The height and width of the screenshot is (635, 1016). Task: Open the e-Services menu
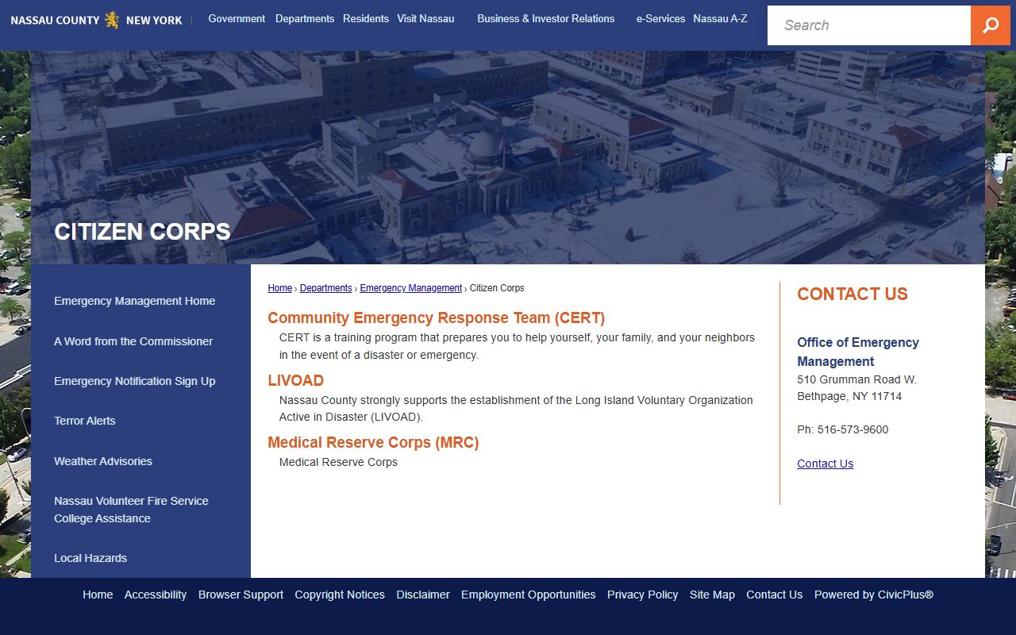[x=660, y=18]
